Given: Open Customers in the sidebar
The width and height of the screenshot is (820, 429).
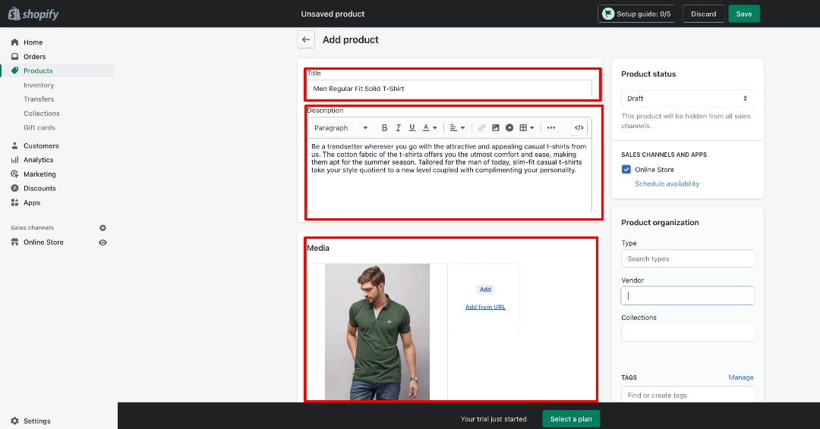Looking at the screenshot, I should tap(41, 146).
